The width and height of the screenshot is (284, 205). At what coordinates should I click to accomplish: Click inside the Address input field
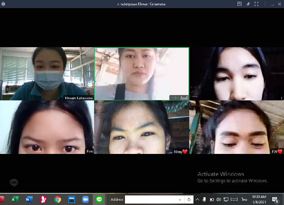tap(151, 199)
